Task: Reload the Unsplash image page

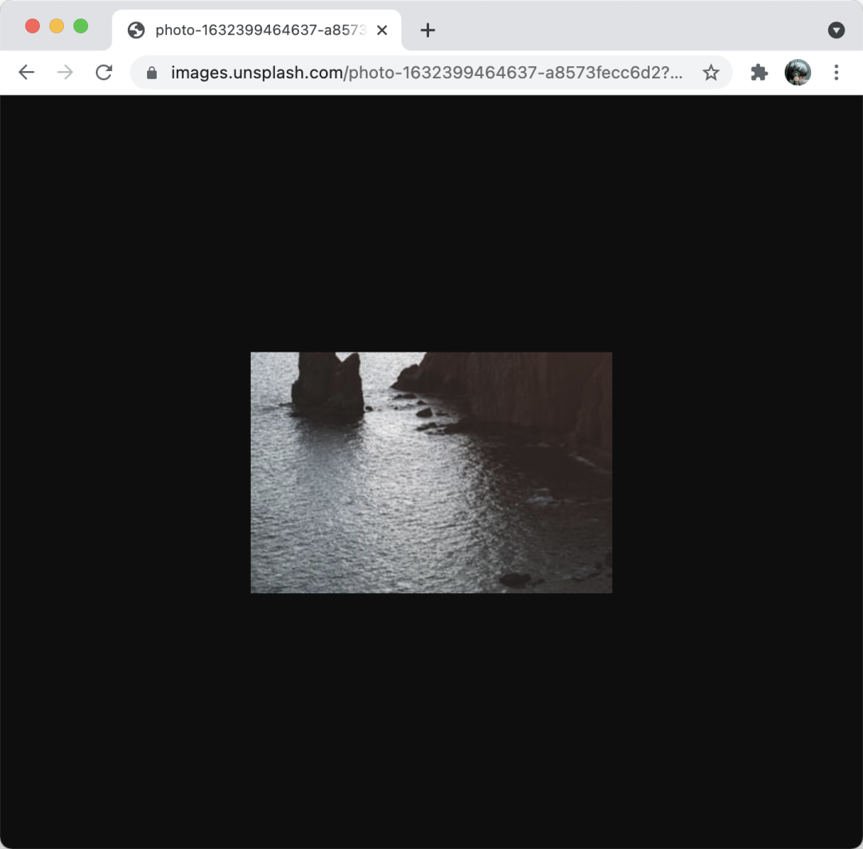Action: click(x=104, y=73)
